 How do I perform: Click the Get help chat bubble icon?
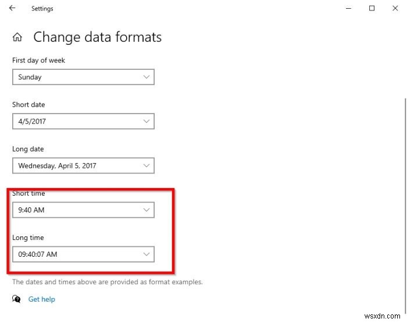coord(16,299)
